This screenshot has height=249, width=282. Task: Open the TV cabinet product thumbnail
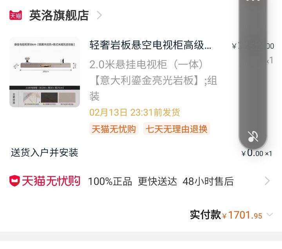45,72
